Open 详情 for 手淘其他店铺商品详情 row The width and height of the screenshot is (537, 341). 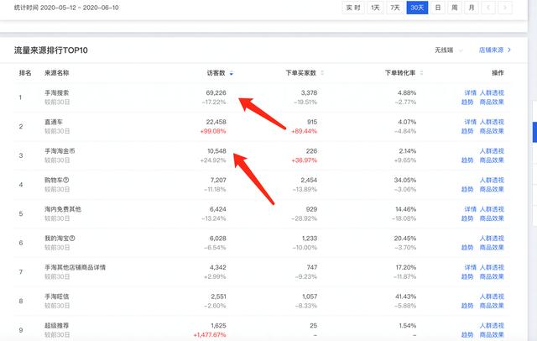pyautogui.click(x=470, y=268)
